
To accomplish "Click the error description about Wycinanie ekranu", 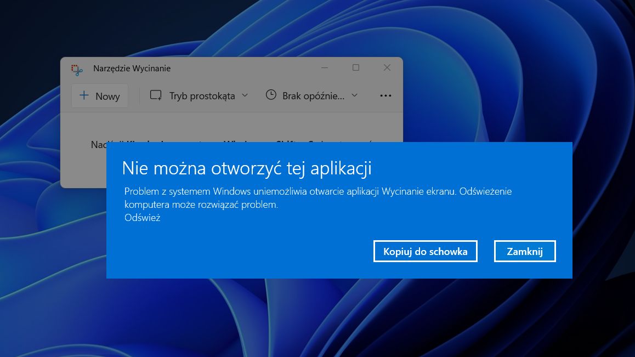I will pos(318,197).
